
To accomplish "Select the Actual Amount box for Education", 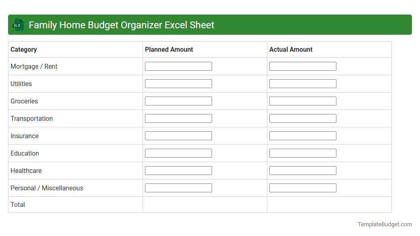I will coord(302,153).
